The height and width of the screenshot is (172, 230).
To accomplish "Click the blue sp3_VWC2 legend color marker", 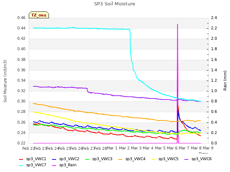I will click(x=54, y=159).
